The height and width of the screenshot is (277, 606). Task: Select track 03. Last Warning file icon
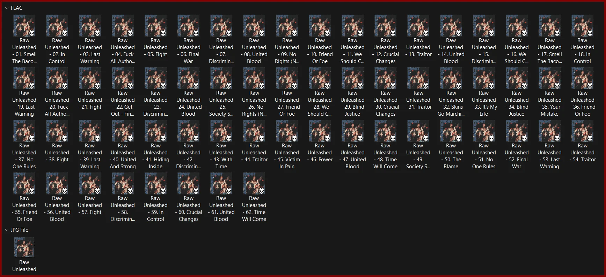click(90, 26)
